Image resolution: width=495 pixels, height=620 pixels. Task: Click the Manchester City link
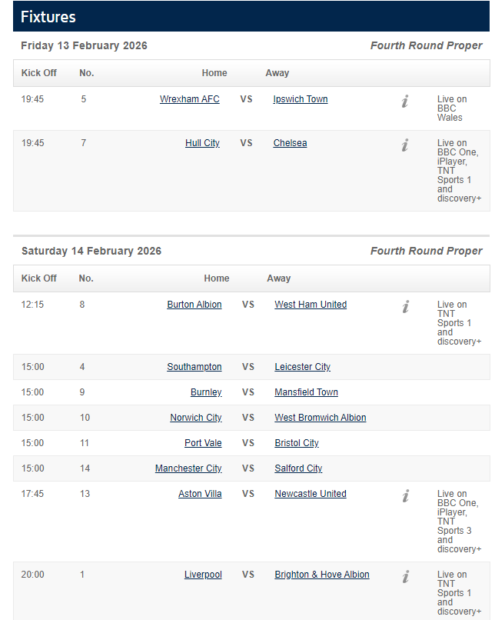coord(188,468)
